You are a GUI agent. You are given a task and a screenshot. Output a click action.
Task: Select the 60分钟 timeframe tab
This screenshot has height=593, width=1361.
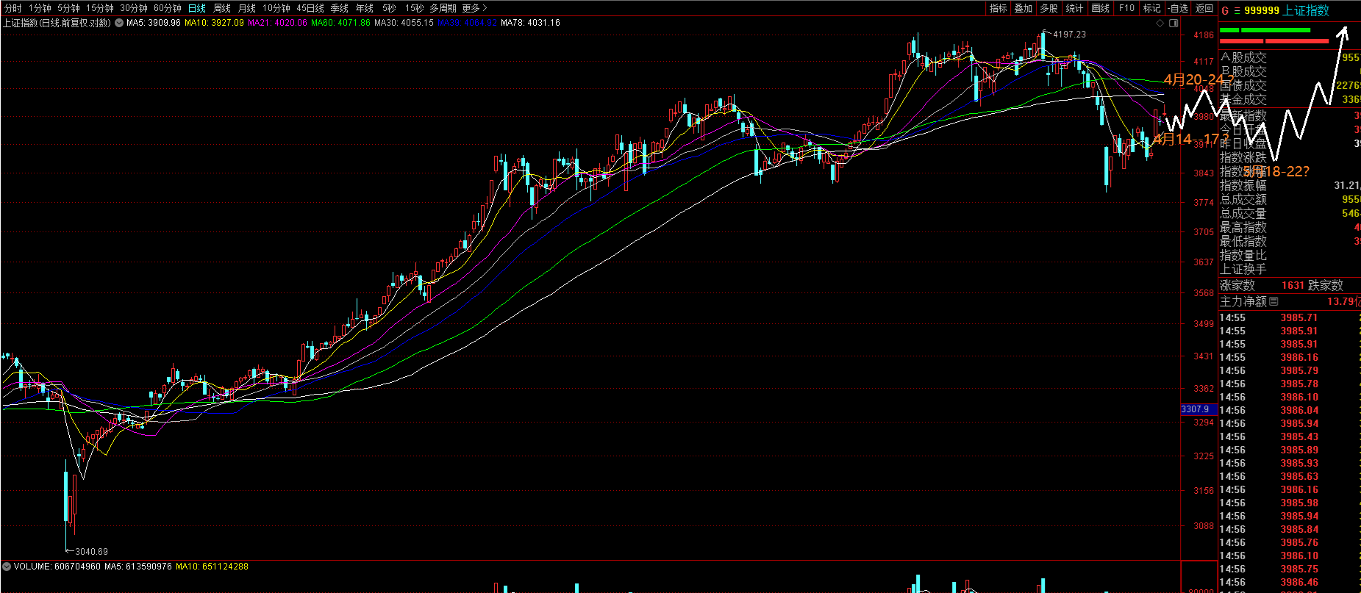pos(168,8)
